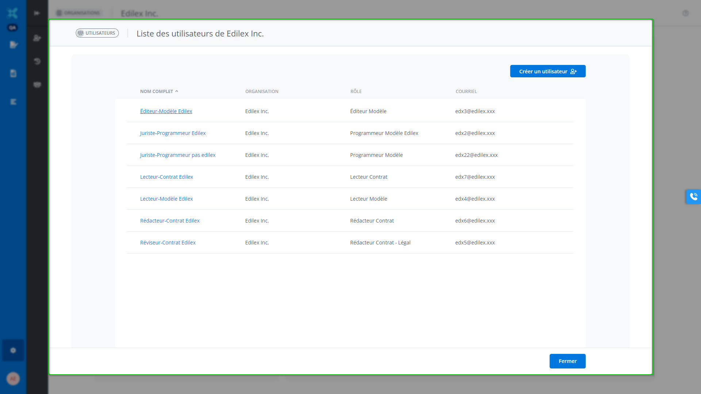Screen dimensions: 701x394
Task: Open the Juriste-Programmeur pas edilex user
Action: [177, 155]
